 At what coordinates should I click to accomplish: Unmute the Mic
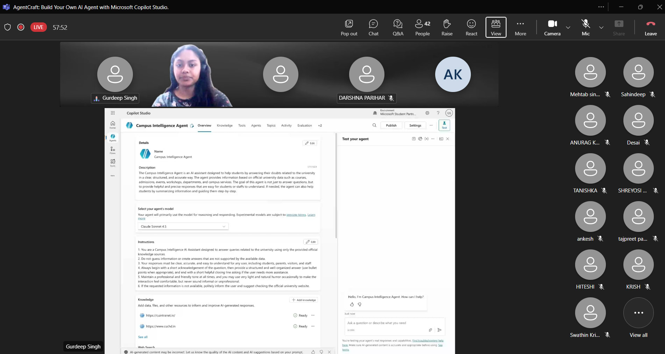[586, 28]
